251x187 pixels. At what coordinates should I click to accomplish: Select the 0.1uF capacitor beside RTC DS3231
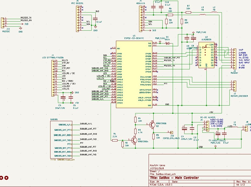point(95,19)
